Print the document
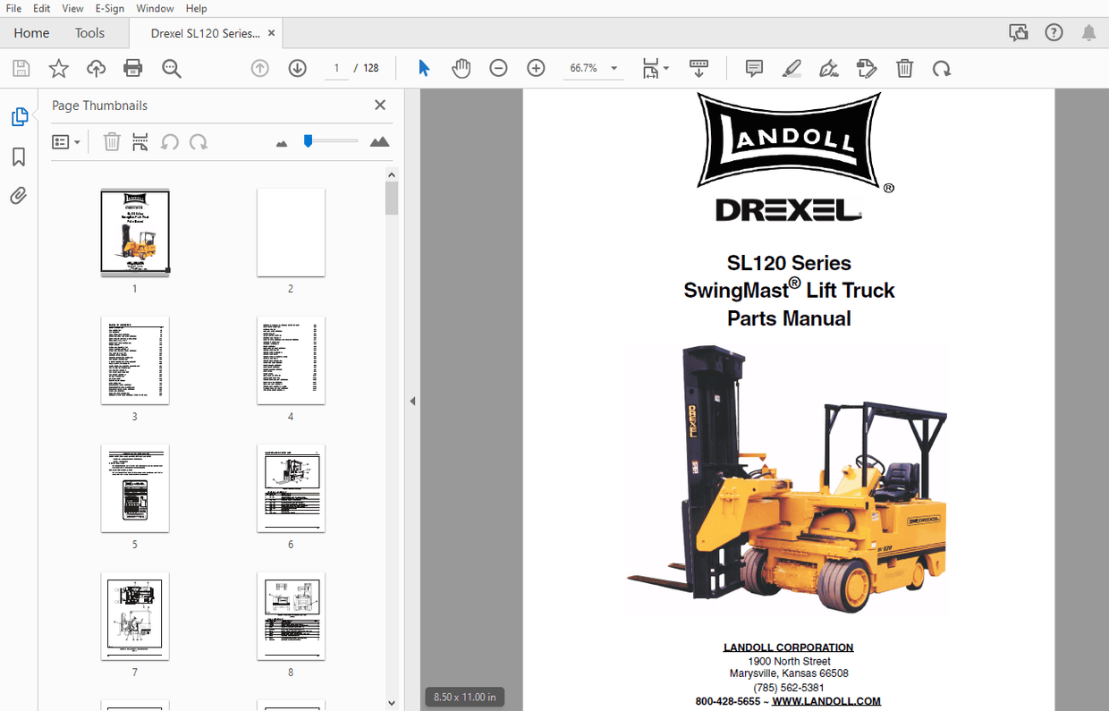The width and height of the screenshot is (1109, 711). coord(132,68)
